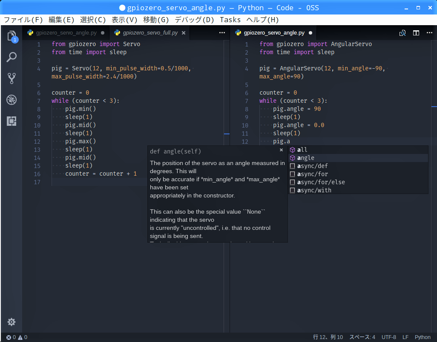437x342 pixels.
Task: Change language mode Python
Action: point(423,337)
